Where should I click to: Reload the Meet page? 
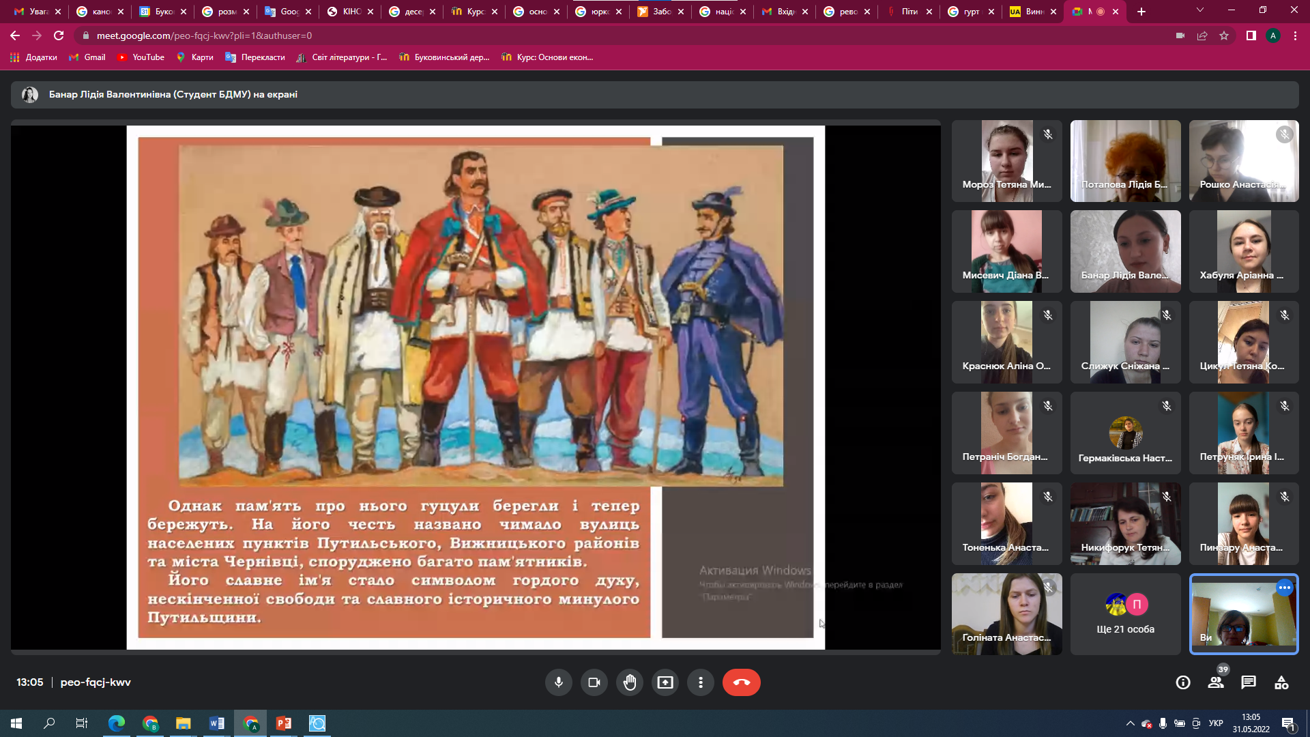59,35
